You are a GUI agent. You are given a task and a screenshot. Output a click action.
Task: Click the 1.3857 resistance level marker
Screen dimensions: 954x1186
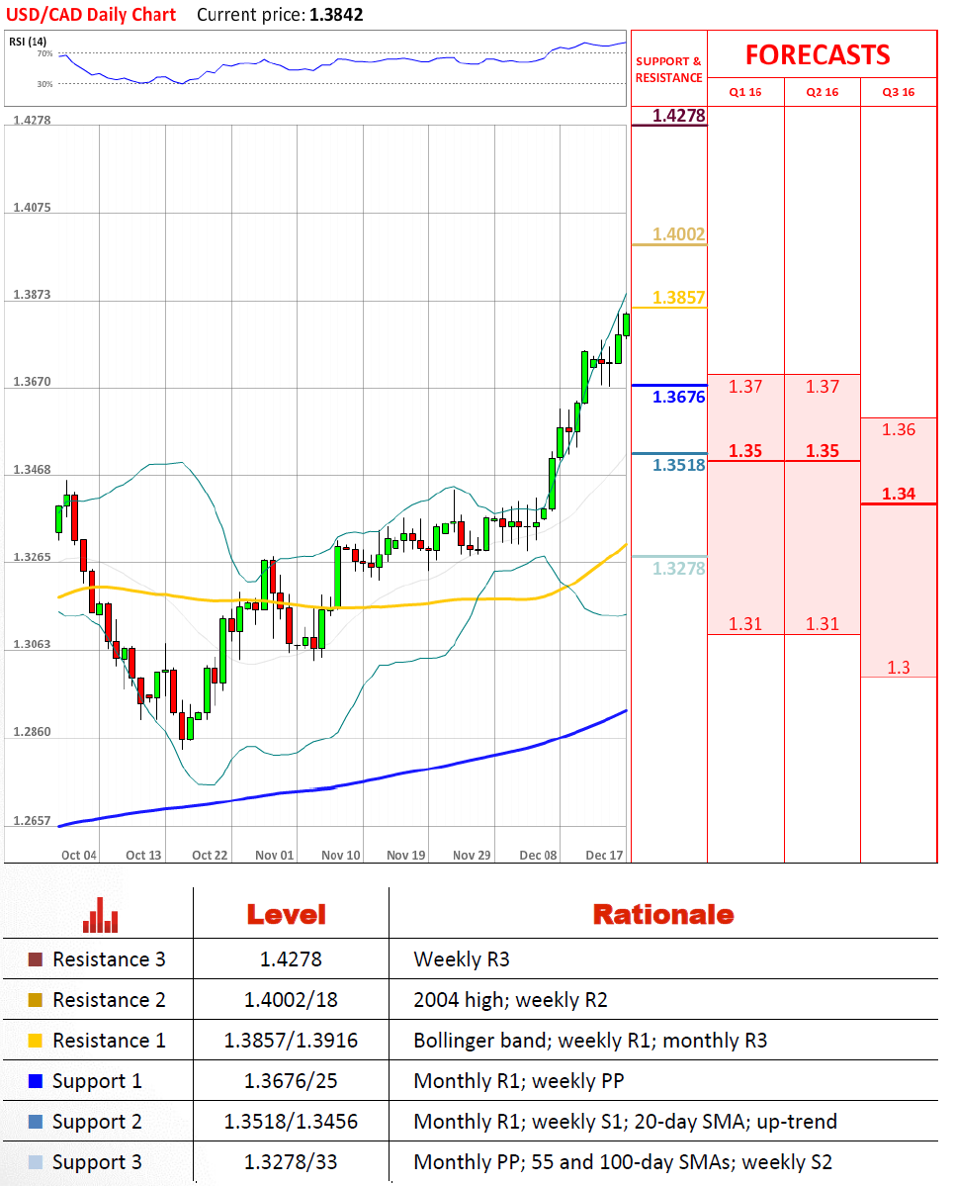tap(678, 297)
